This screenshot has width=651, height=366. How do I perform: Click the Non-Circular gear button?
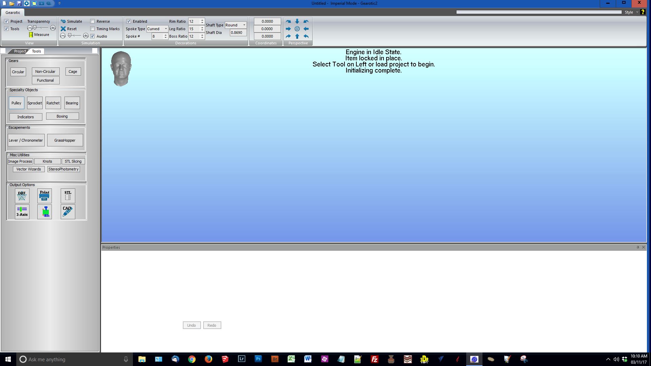[x=45, y=72]
